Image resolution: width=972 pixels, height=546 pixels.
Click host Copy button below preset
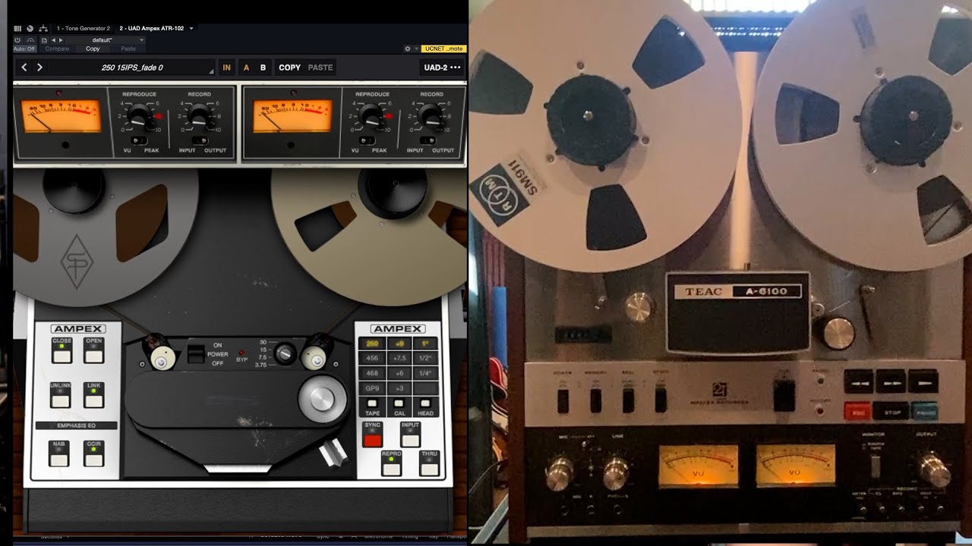pos(93,49)
